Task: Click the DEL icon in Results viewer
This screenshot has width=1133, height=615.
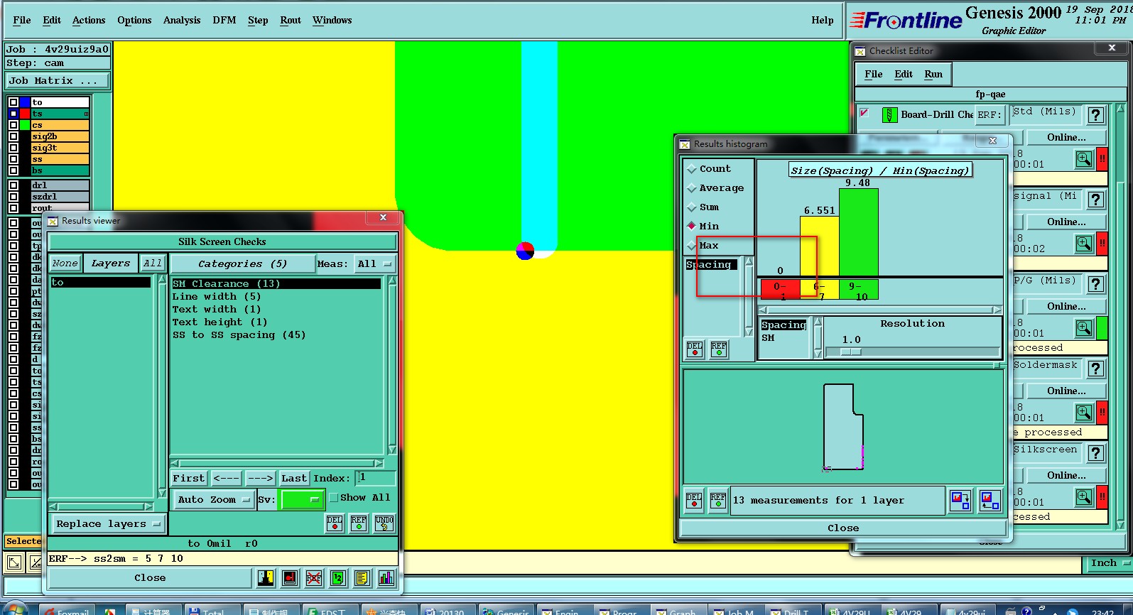Action: tap(335, 523)
